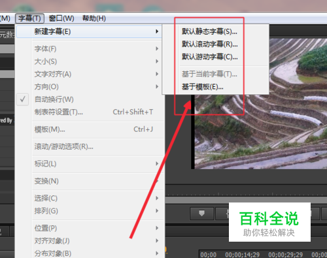Click timecode 00;00;14;29 on timeline ruler
The height and width of the screenshot is (258, 327).
(x=242, y=255)
